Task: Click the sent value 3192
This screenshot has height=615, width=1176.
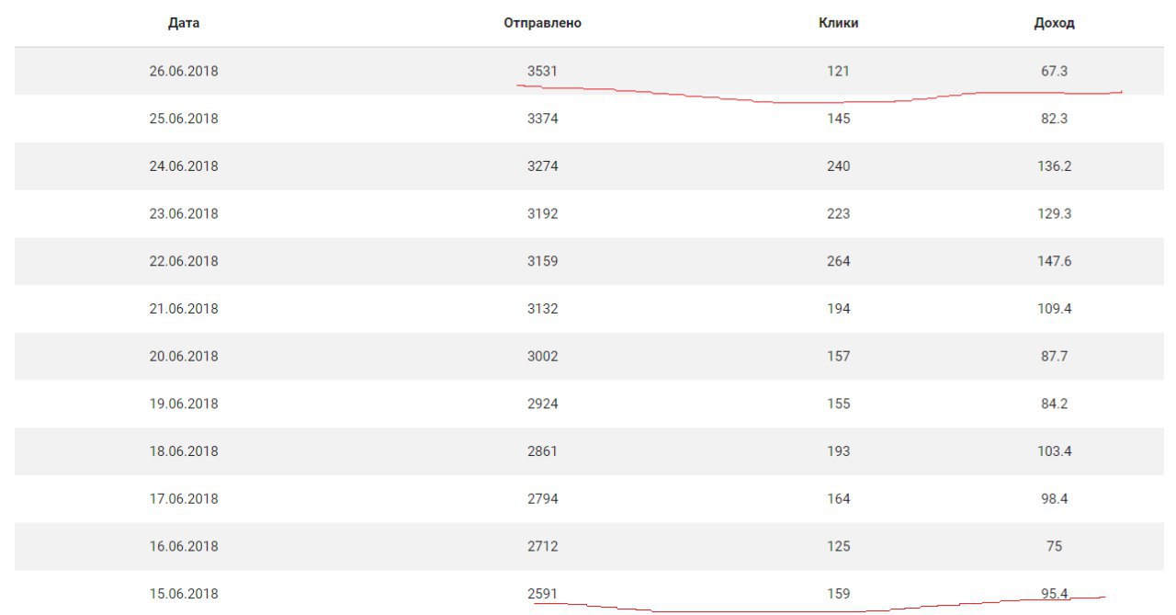Action: (542, 213)
